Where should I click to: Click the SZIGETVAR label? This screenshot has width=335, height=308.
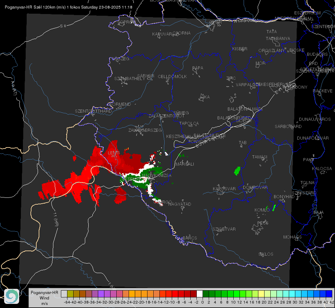pyautogui.click(x=224, y=229)
